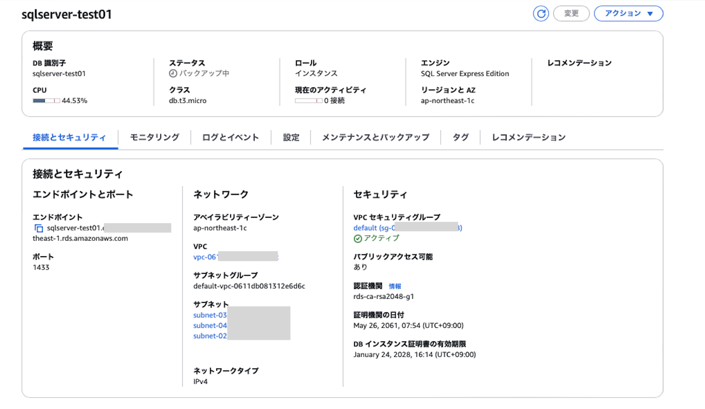
Task: Click the 0 接続 connections text
Action: 334,101
